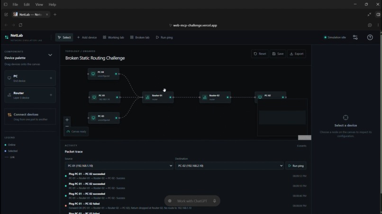
Task: Click the Router-01 device icon
Action: pyautogui.click(x=147, y=97)
